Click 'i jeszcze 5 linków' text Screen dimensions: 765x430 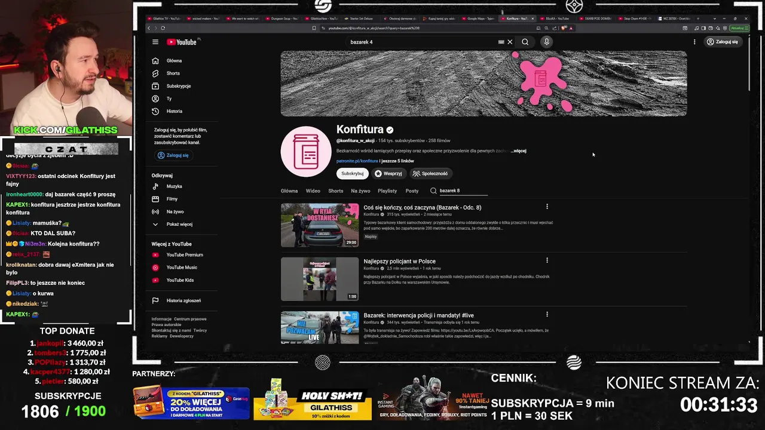click(x=397, y=161)
